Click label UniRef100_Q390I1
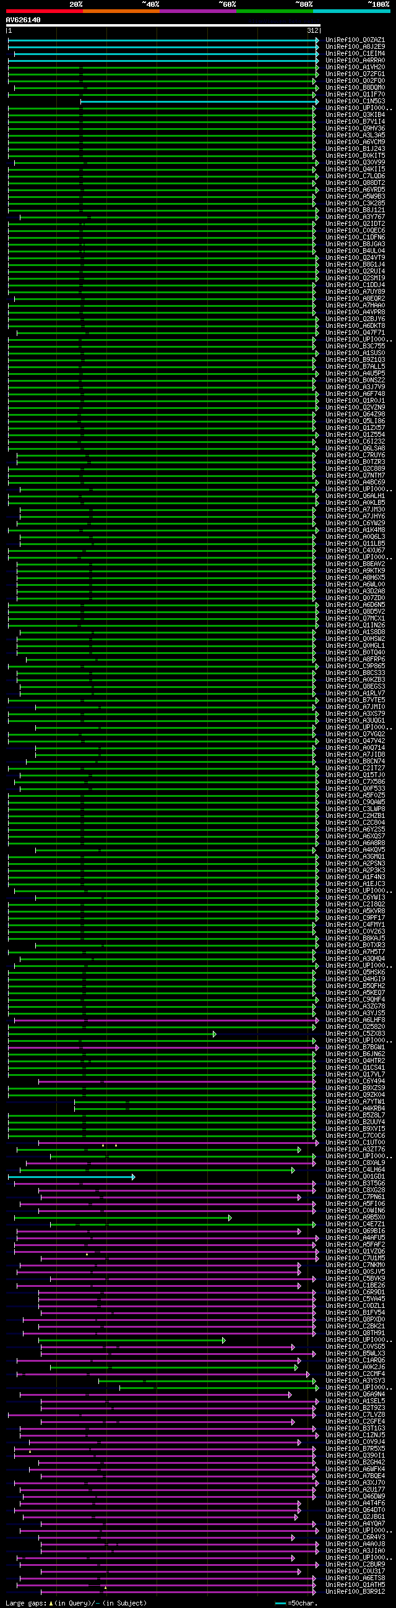396x1608 pixels. coord(355,1456)
